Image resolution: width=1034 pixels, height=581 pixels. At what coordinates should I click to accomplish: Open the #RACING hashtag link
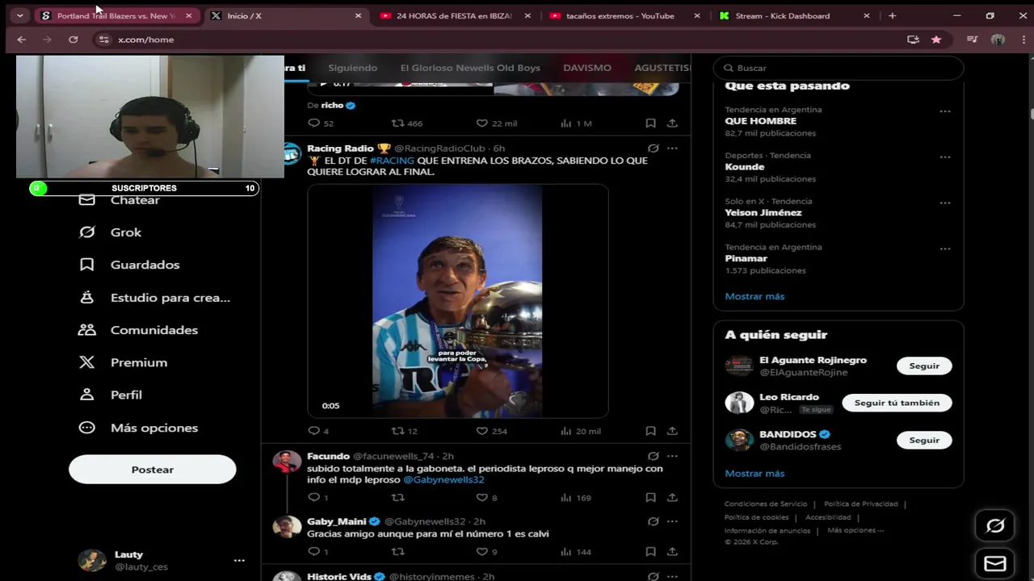pyautogui.click(x=392, y=161)
